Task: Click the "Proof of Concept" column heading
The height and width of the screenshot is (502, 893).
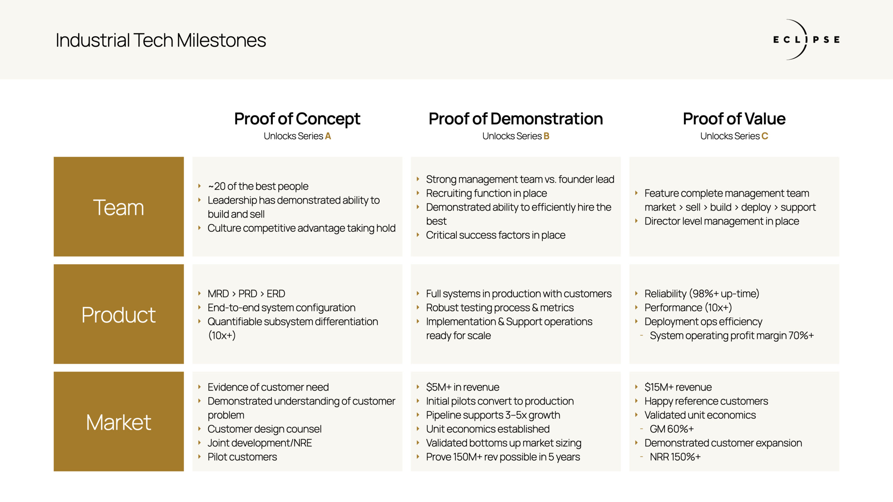Action: point(297,119)
